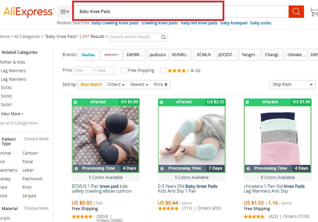Screen dimensions: 318x222
Task: Expand View More categories
Action: 12,114
